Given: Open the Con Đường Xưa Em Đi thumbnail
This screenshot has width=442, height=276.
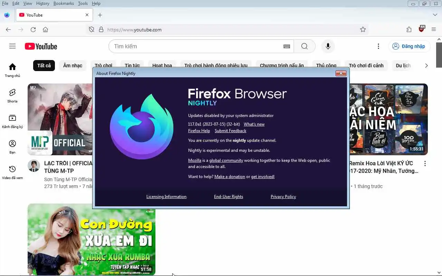Looking at the screenshot, I should click(x=92, y=239).
